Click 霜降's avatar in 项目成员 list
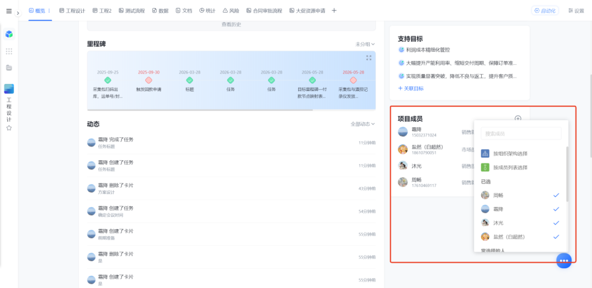 (x=403, y=132)
